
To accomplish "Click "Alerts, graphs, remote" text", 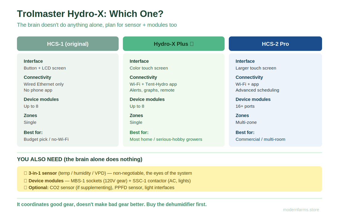I will [x=152, y=90].
